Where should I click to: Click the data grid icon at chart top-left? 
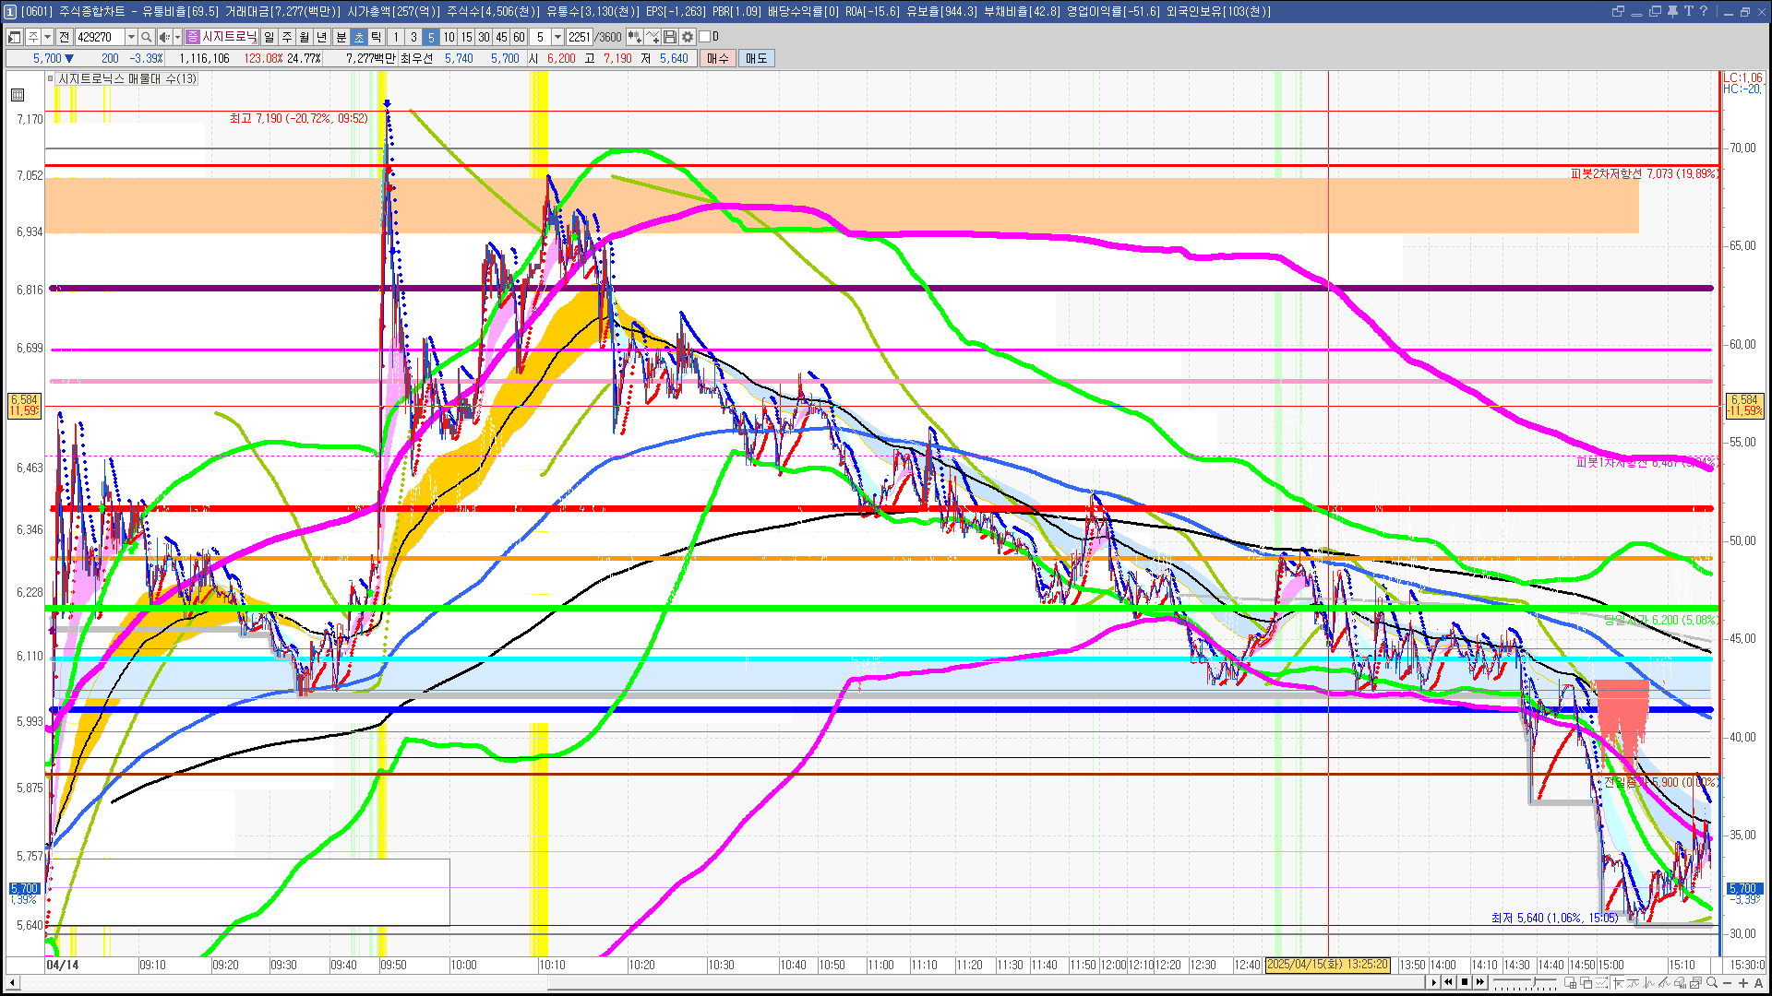point(18,95)
